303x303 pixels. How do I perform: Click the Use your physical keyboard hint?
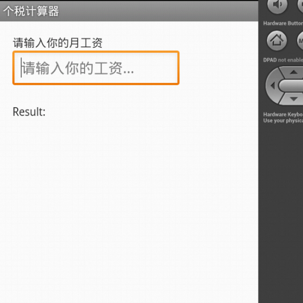click(283, 121)
